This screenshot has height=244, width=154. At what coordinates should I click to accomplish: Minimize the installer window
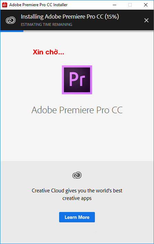click(x=114, y=5)
